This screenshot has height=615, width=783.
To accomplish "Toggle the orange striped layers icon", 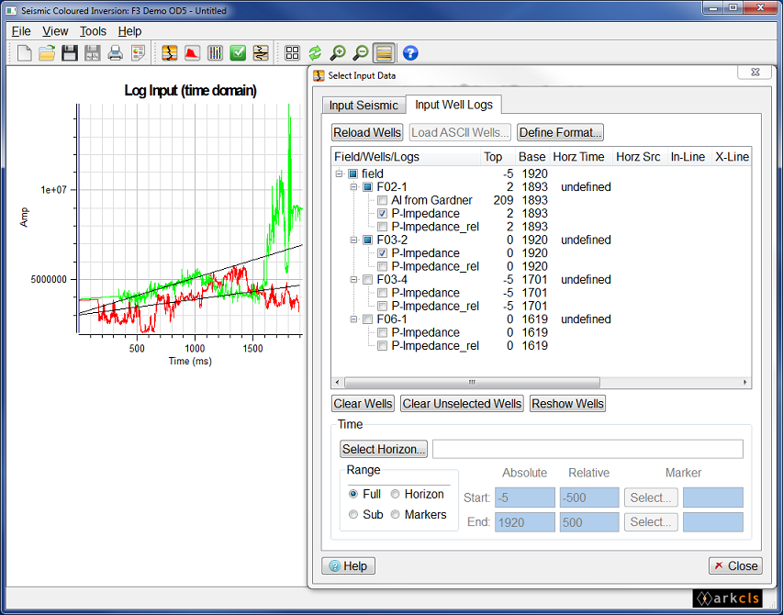I will coord(384,53).
